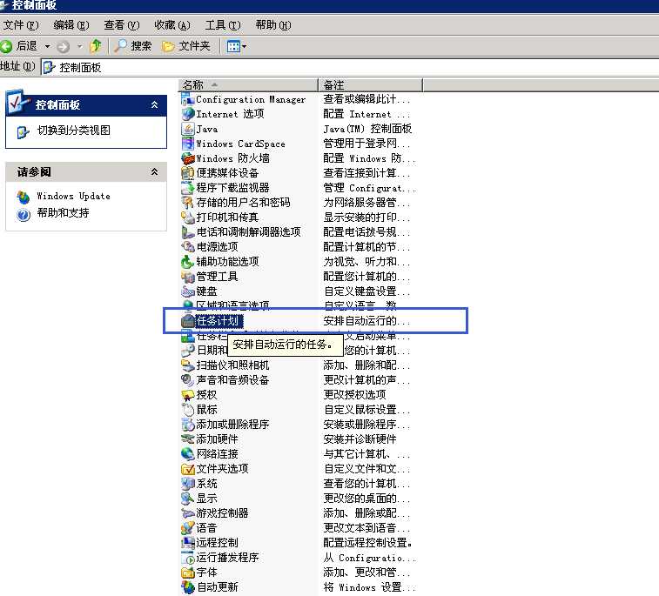Open the 打印机和传真 icon

click(x=187, y=218)
